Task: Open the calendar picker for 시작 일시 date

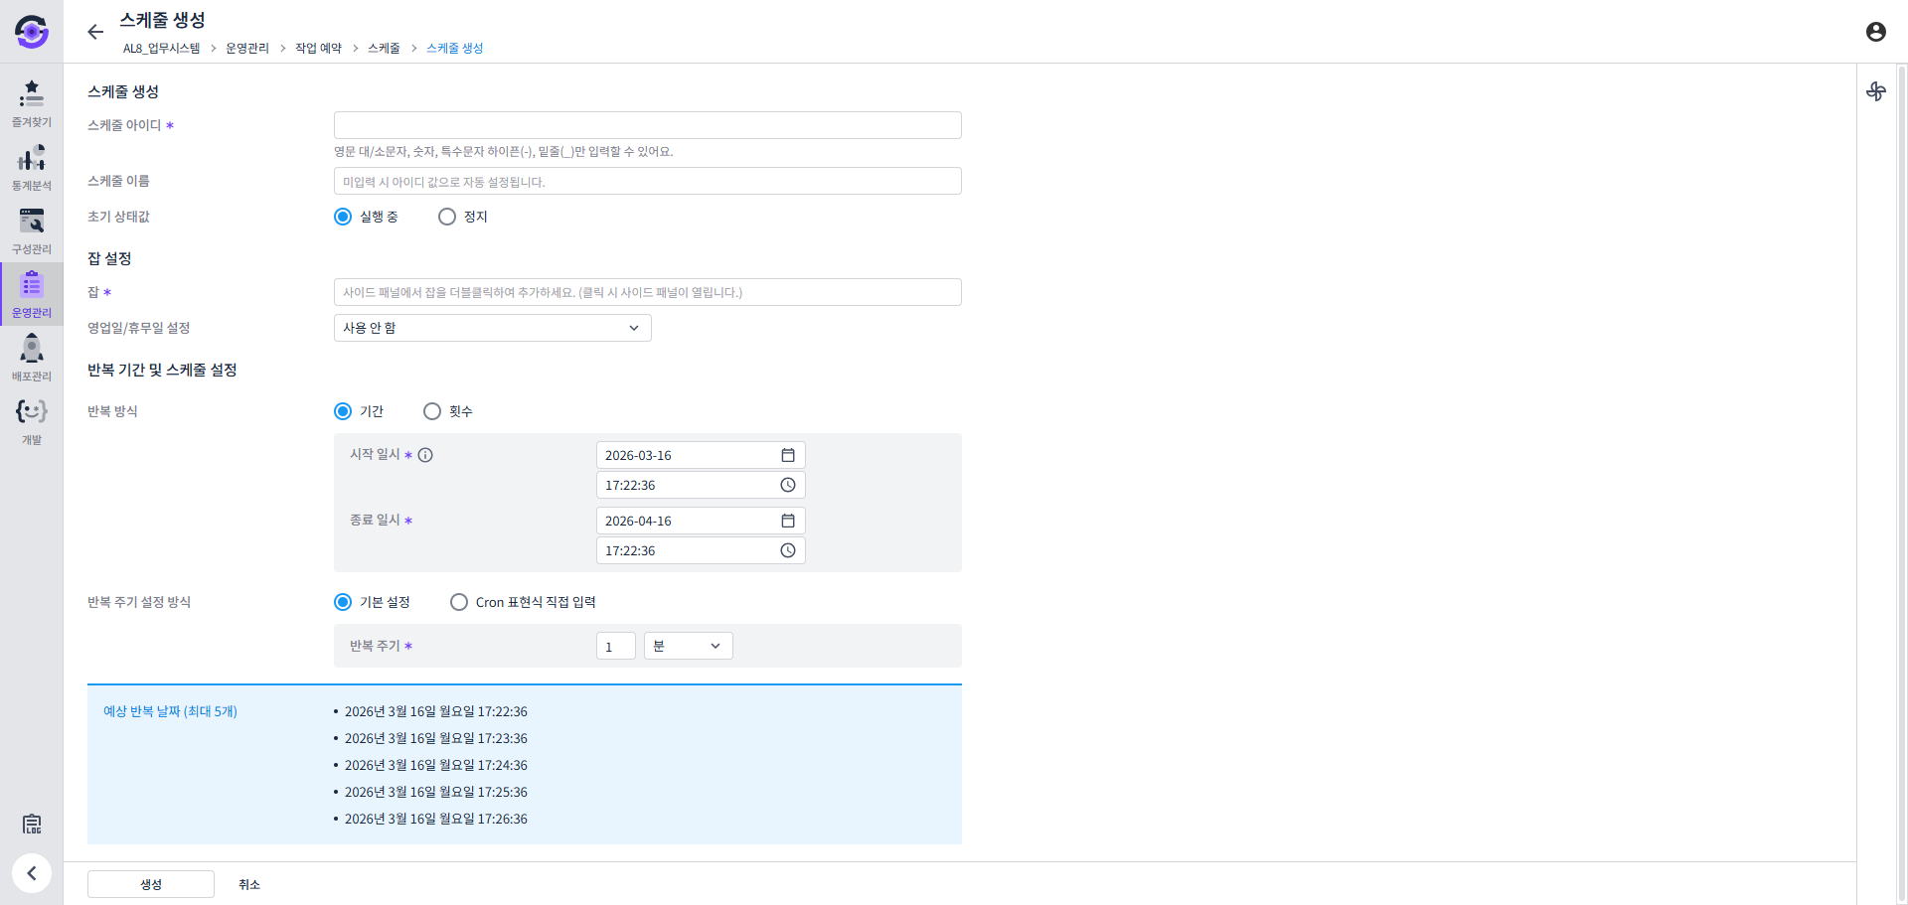Action: (x=788, y=455)
